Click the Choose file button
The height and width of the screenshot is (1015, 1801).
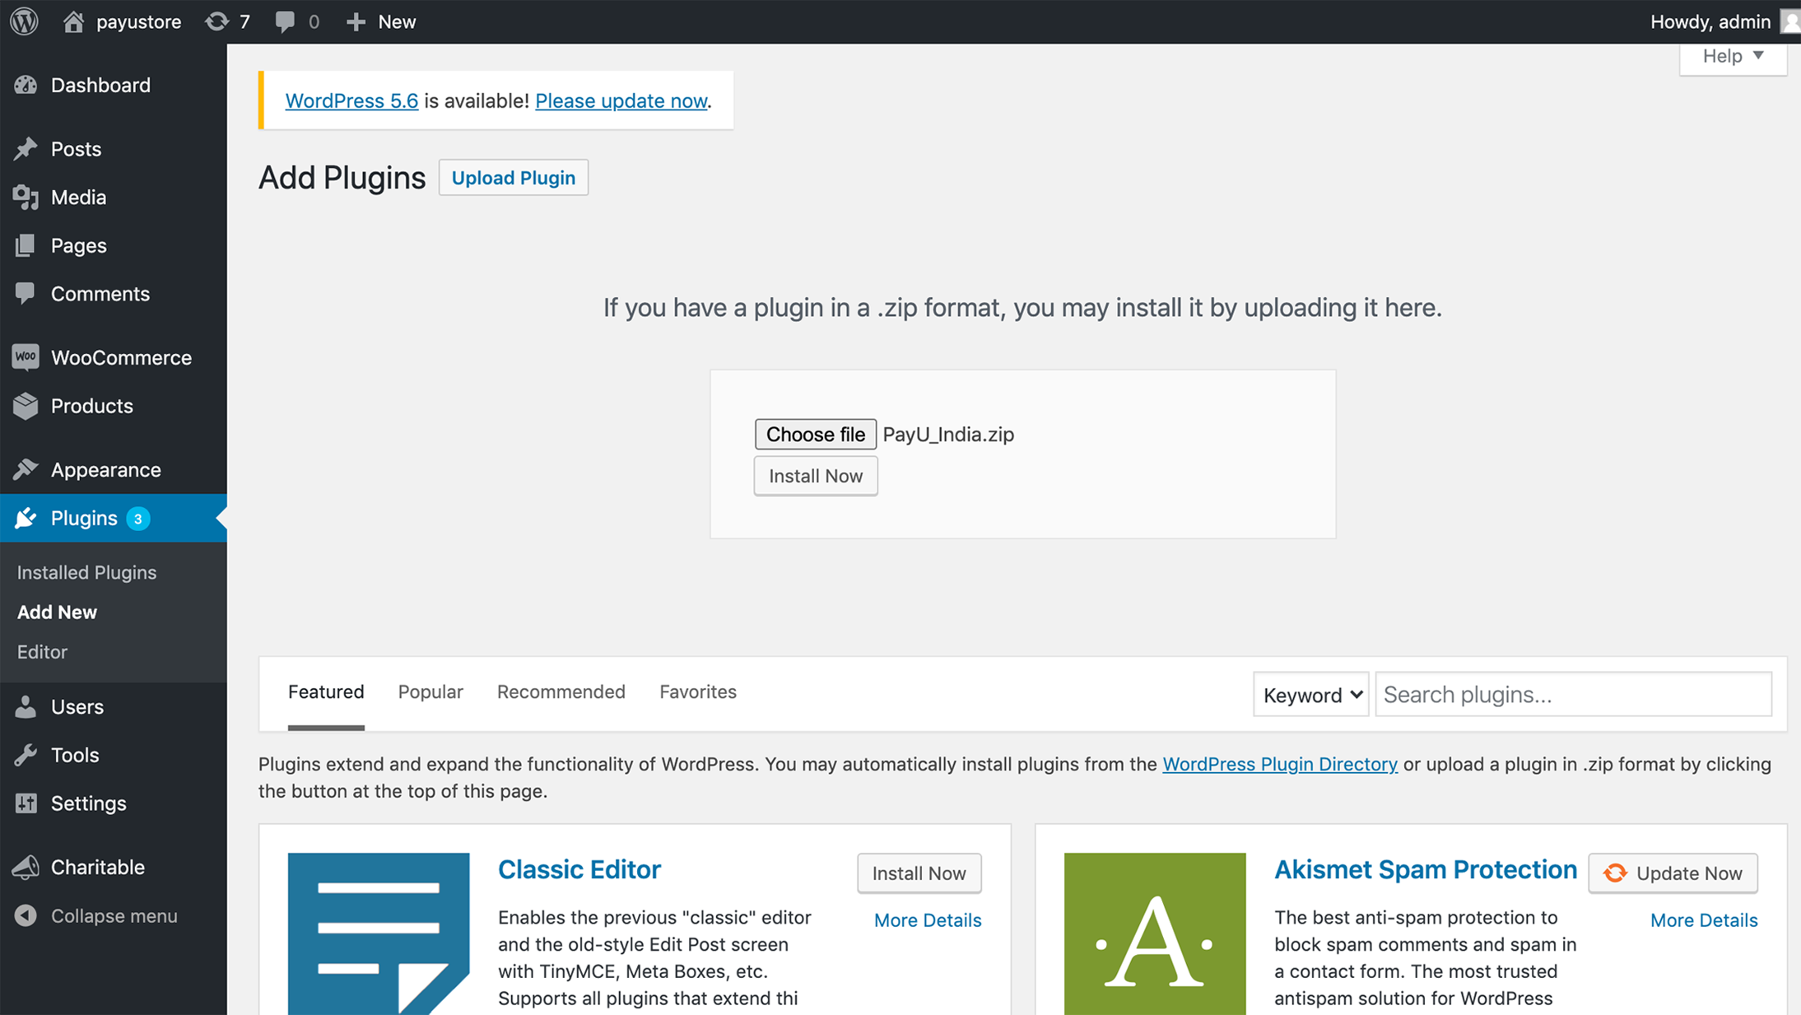[815, 433]
